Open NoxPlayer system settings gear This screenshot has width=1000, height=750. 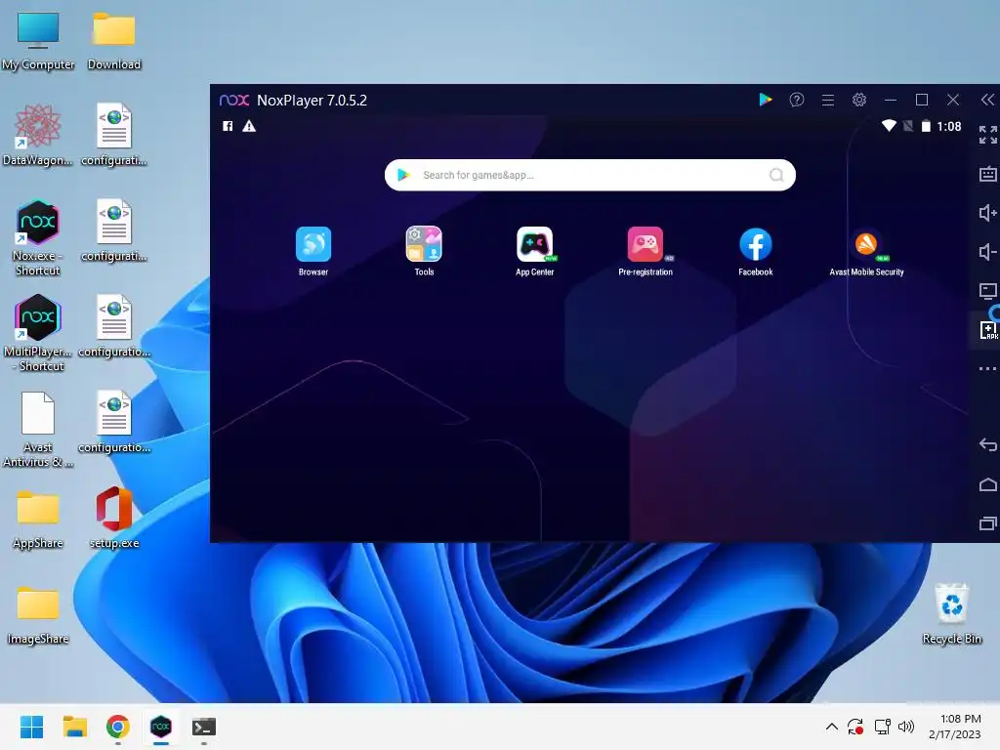859,100
